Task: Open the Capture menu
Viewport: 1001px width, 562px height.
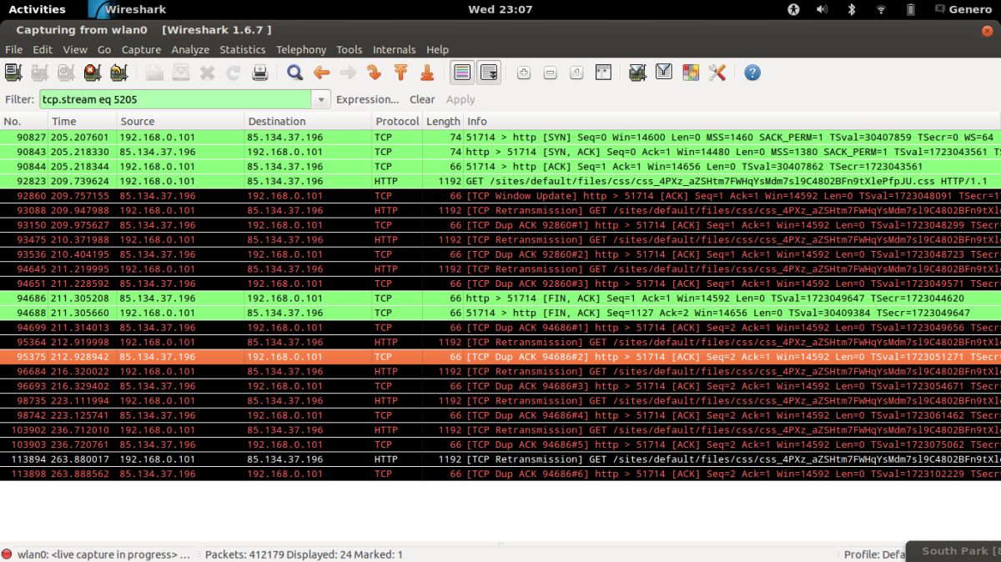Action: [141, 49]
